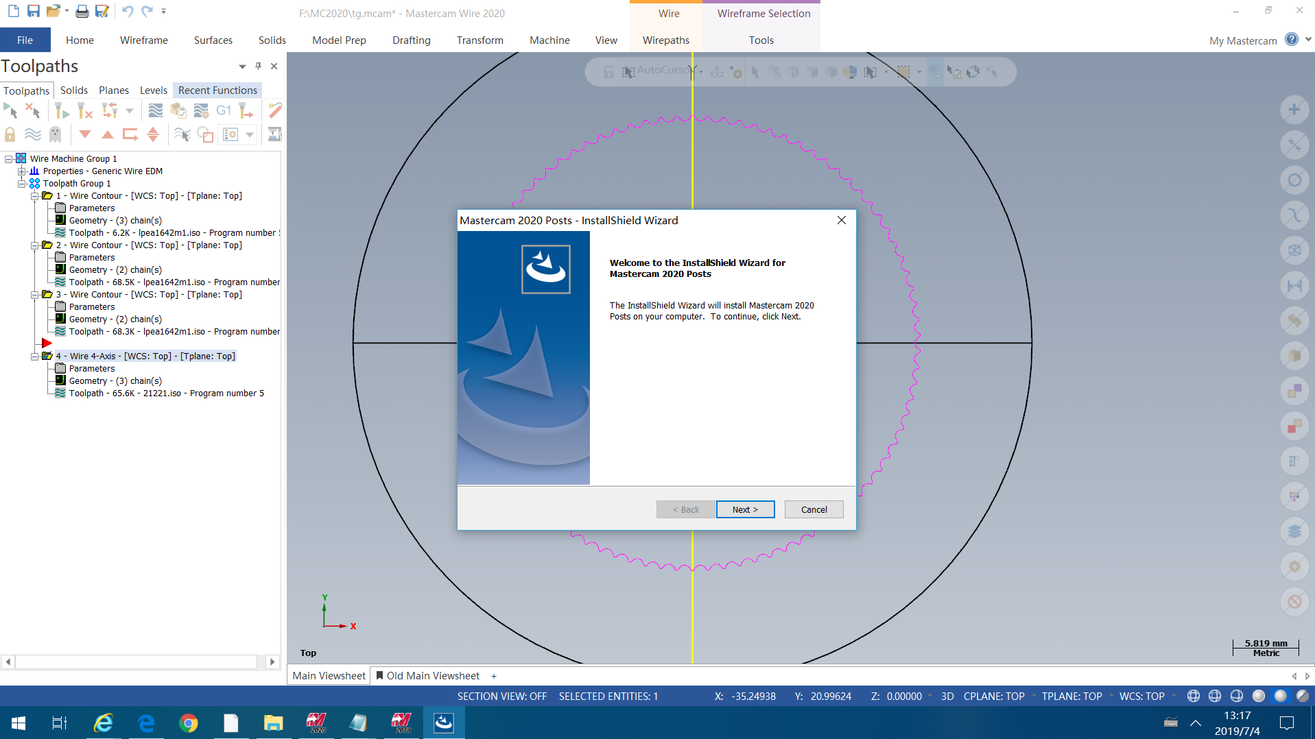Open the File backstage menu
The image size is (1315, 739).
(x=25, y=40)
